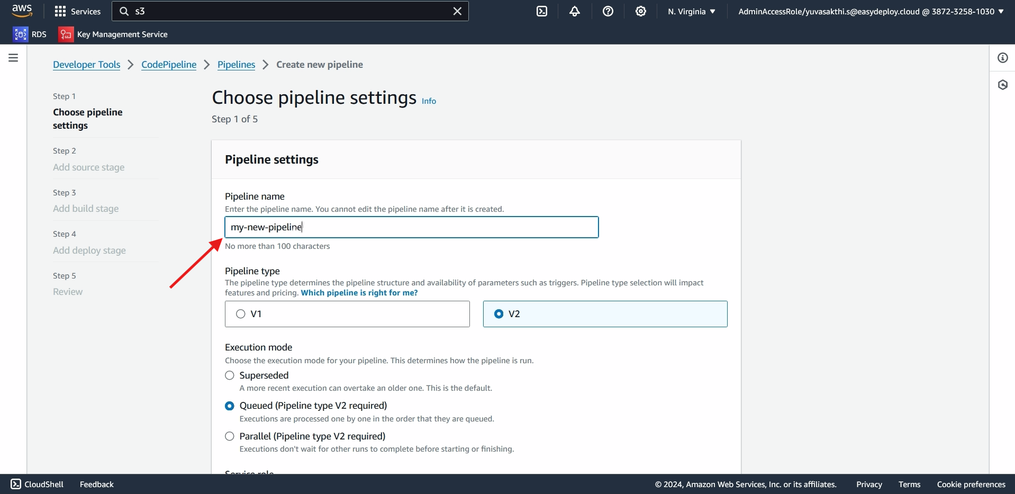Select the V2 pipeline type
1015x494 pixels.
605,314
